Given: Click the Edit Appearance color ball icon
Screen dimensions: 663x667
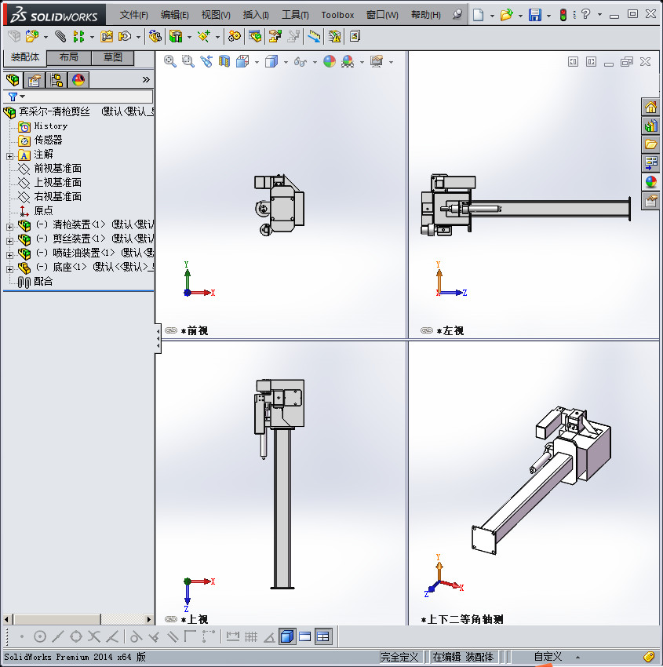Looking at the screenshot, I should pyautogui.click(x=330, y=62).
